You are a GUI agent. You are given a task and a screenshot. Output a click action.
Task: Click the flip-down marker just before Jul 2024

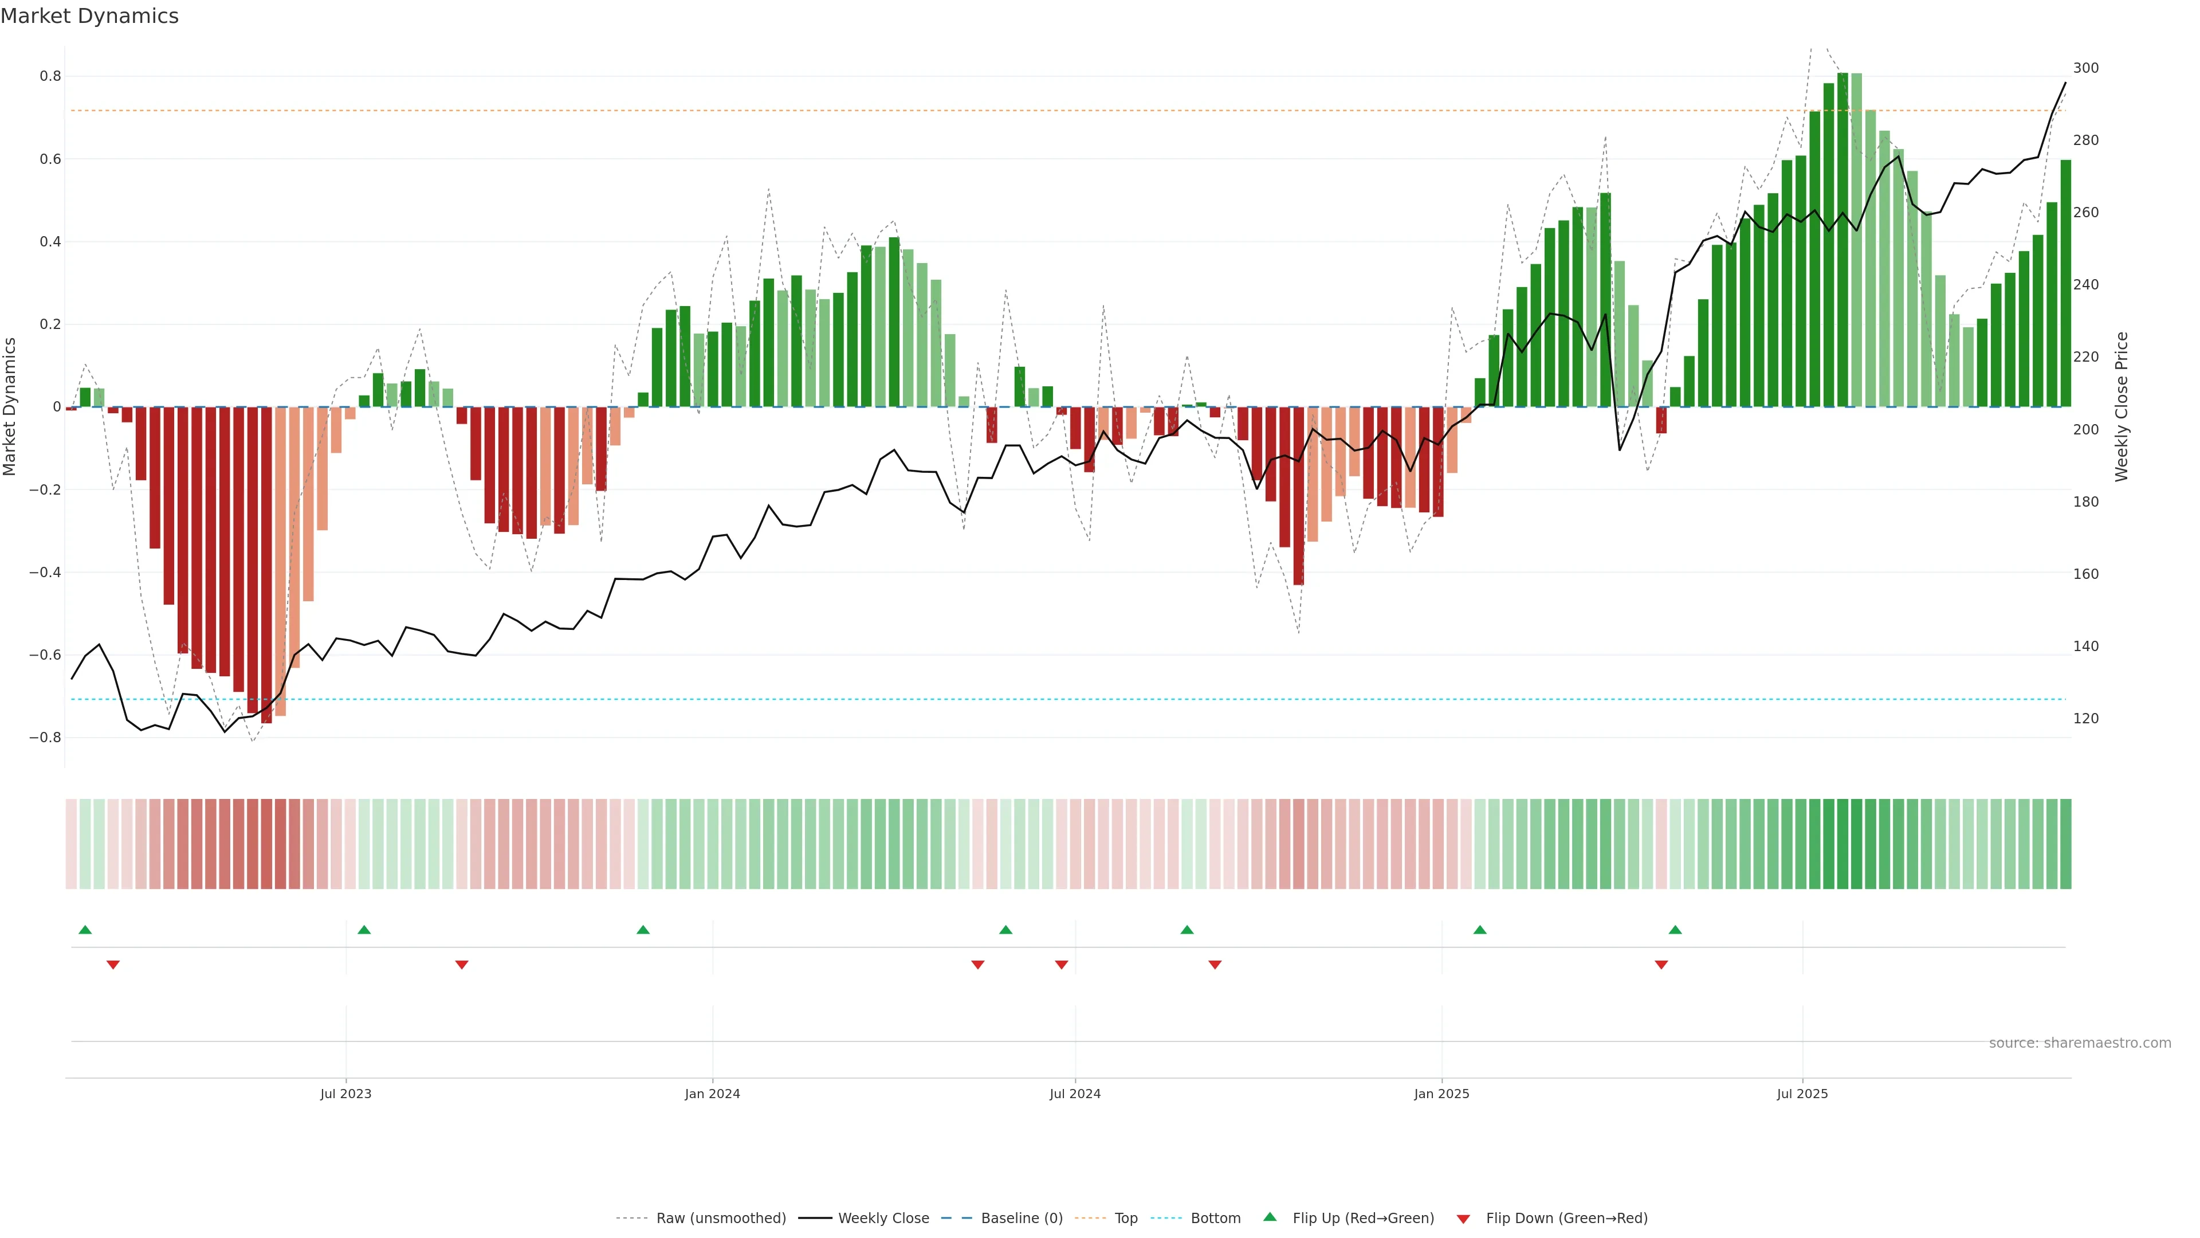pos(1062,965)
